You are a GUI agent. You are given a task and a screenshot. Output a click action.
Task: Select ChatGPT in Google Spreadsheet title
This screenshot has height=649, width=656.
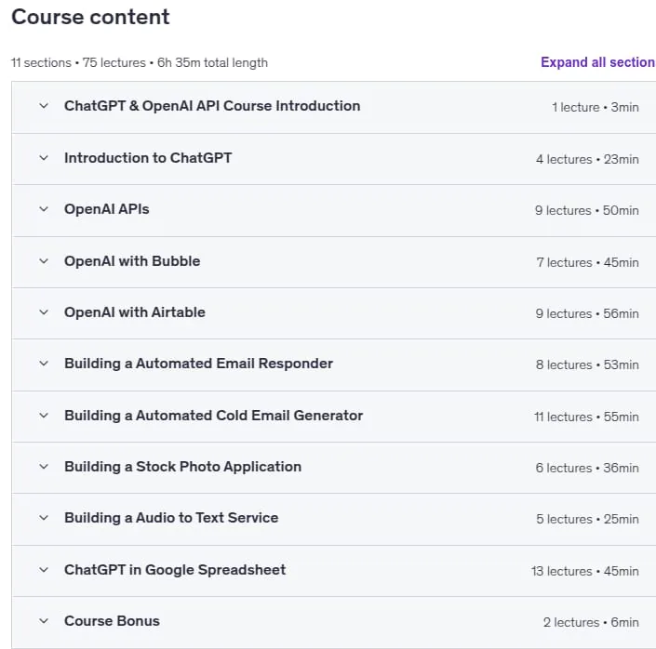click(x=175, y=570)
